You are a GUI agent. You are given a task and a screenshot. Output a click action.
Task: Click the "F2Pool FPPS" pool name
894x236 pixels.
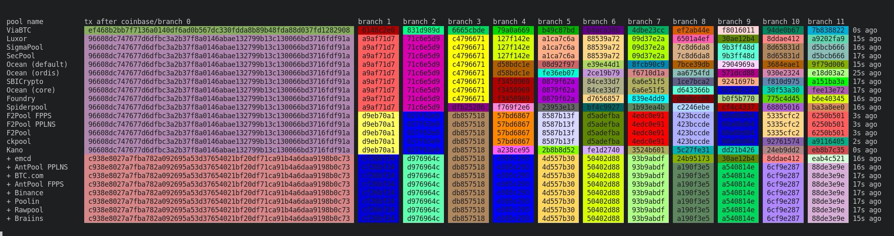click(x=29, y=116)
